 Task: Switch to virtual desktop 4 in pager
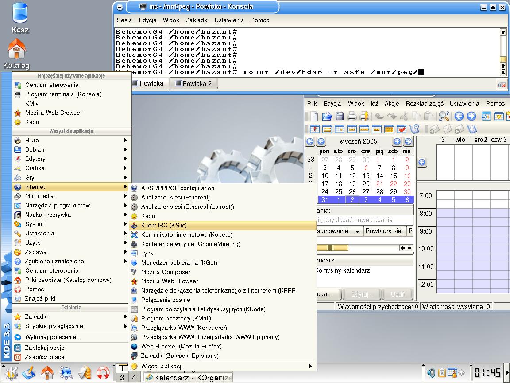(134, 378)
